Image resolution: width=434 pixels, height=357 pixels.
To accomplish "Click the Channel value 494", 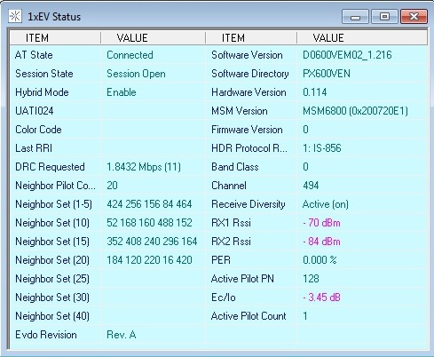I will point(311,186).
